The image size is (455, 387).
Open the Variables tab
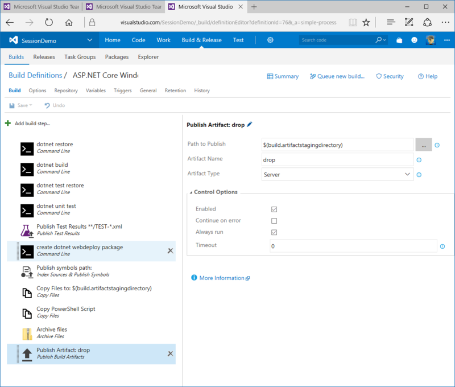96,90
